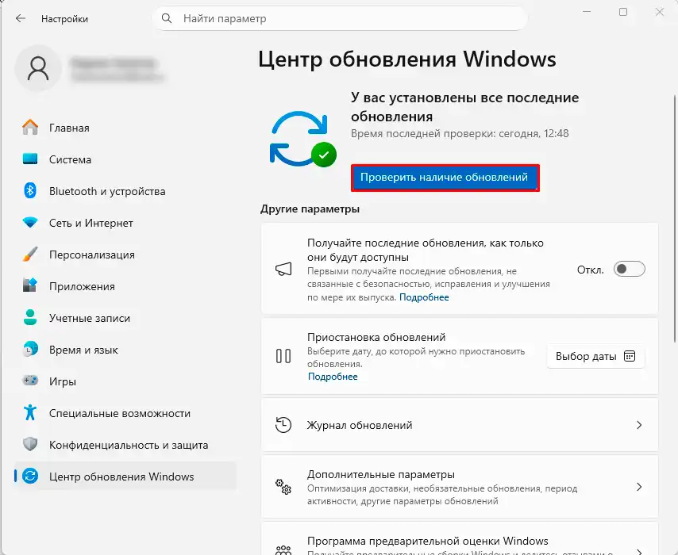Open Специальные возможности section

pos(125,412)
